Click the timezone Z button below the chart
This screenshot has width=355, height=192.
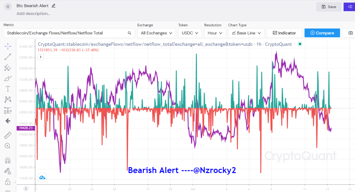26,189
